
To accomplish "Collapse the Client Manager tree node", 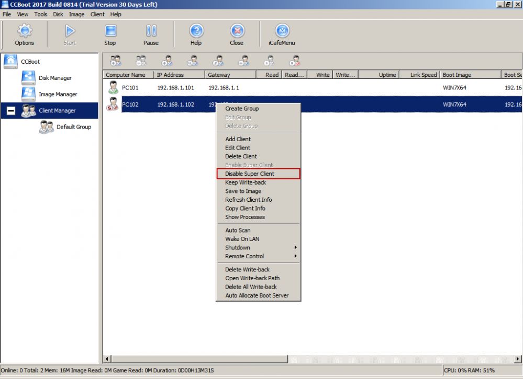I will tap(11, 111).
